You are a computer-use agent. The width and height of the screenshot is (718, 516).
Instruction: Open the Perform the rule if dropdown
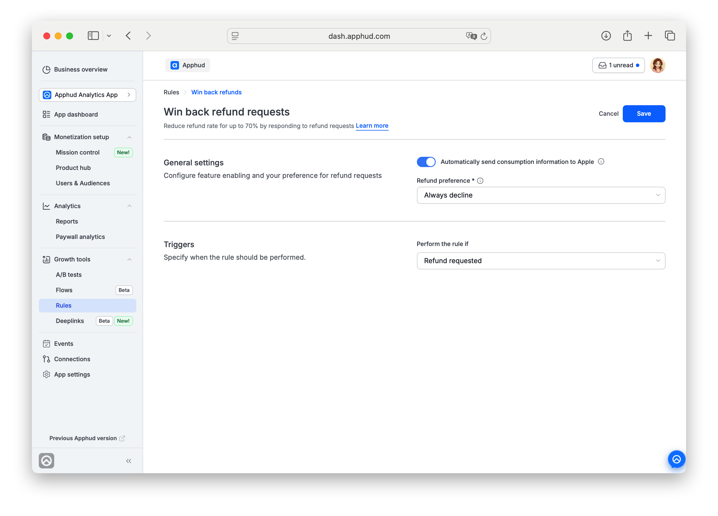[x=541, y=261]
